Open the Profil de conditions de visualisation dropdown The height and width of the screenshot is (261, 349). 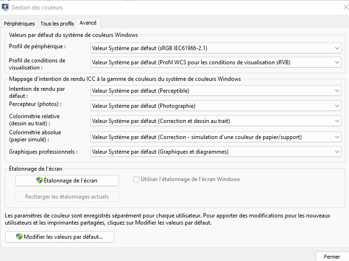click(337, 62)
